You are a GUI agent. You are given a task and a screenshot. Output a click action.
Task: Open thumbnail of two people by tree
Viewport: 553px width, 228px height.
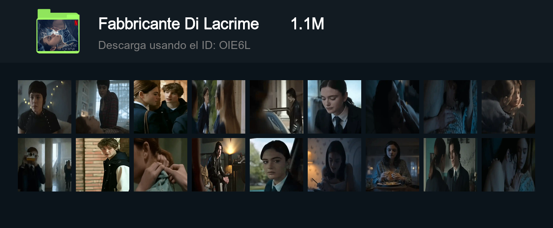(x=219, y=107)
